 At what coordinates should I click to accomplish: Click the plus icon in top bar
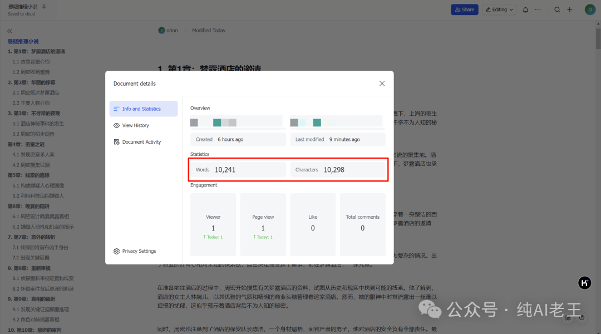[569, 9]
